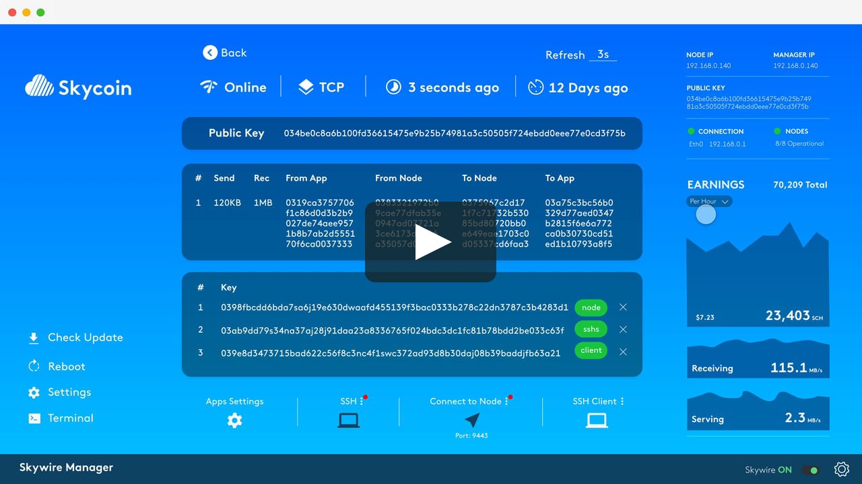Open the Terminal label
Image resolution: width=862 pixels, height=484 pixels.
point(71,418)
